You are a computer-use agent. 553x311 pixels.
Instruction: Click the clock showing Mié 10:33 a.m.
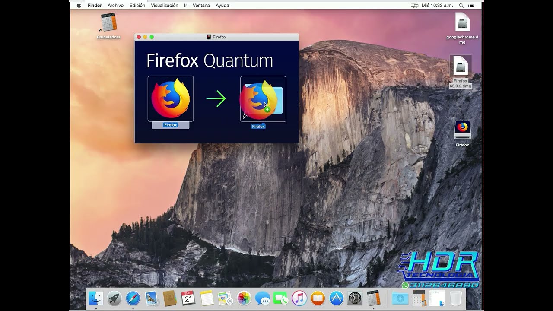pyautogui.click(x=437, y=6)
